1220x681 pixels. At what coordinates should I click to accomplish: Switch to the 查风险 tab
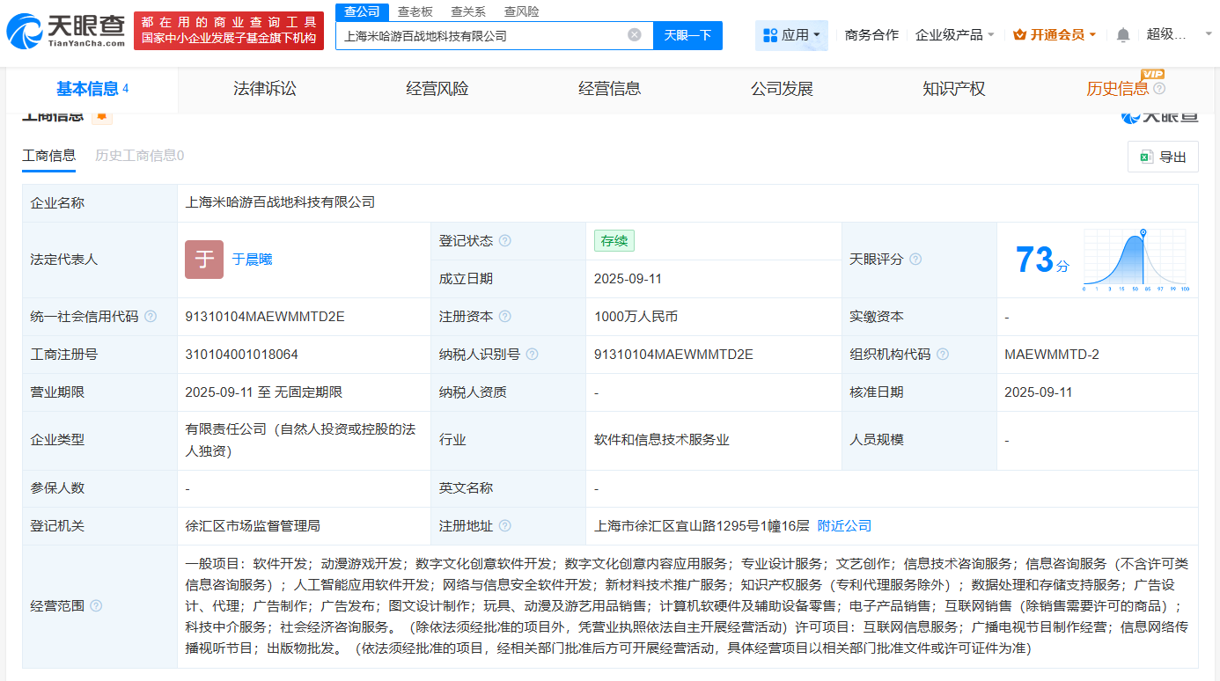521,11
